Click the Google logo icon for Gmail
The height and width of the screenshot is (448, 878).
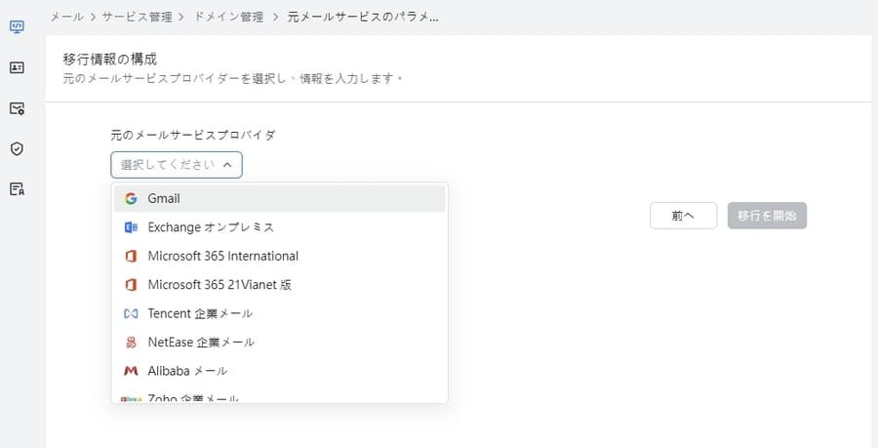(x=131, y=198)
